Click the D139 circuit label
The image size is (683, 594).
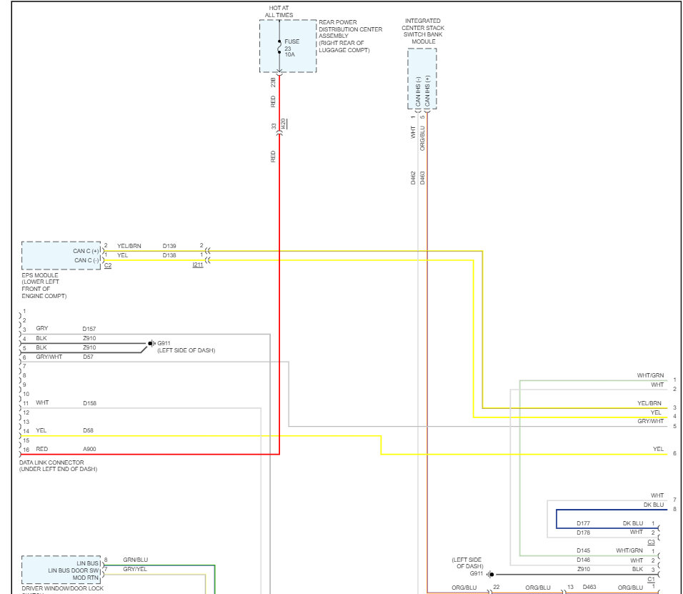pos(169,246)
